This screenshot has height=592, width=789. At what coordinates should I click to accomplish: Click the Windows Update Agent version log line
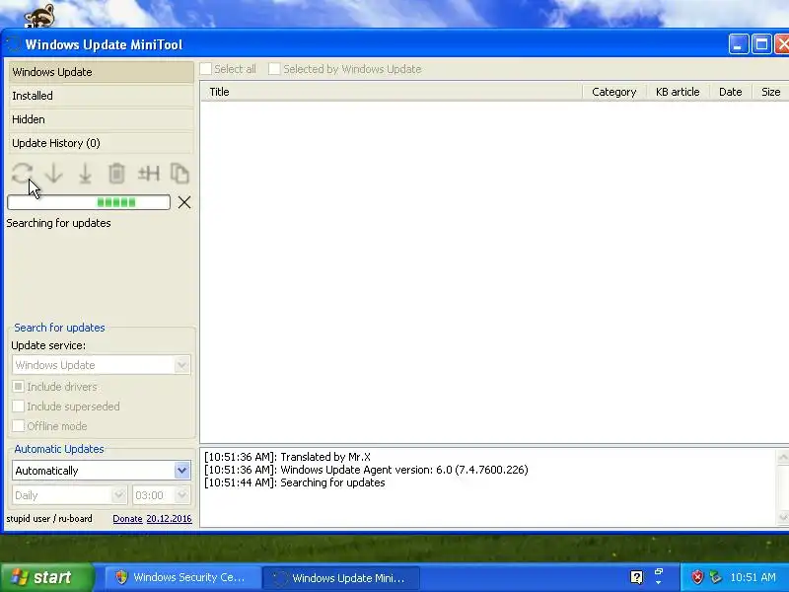pyautogui.click(x=366, y=471)
